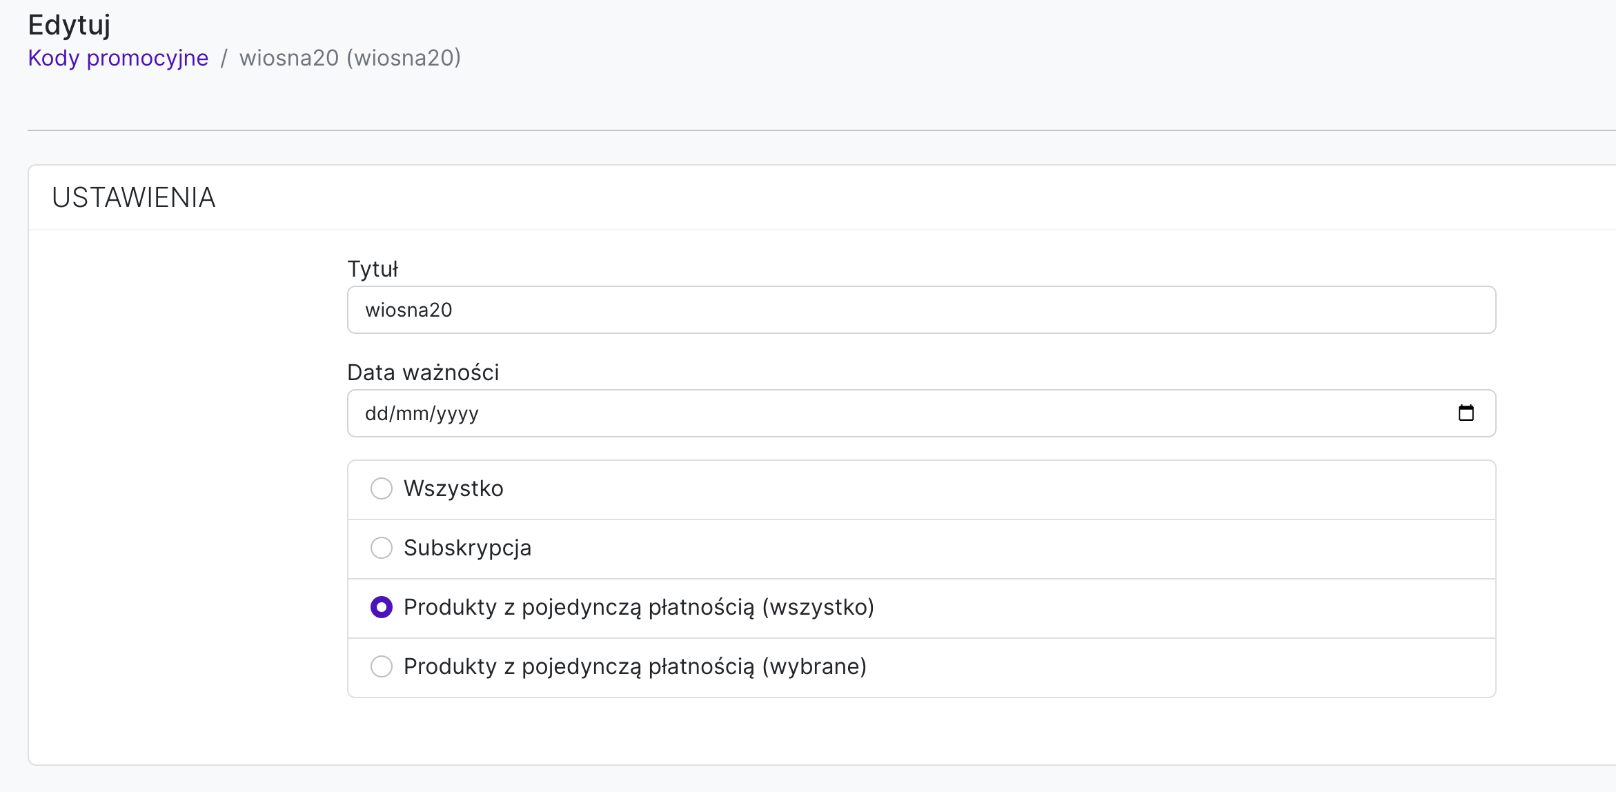Click label 'Produkty z pojedynczą płatnością (wybrane)'
The height and width of the screenshot is (792, 1616).
pos(635,666)
